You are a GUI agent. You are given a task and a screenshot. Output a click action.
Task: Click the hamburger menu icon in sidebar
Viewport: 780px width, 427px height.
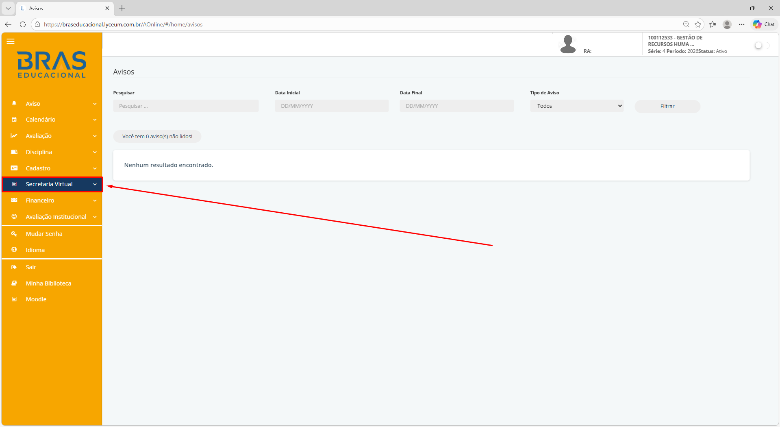(x=11, y=41)
